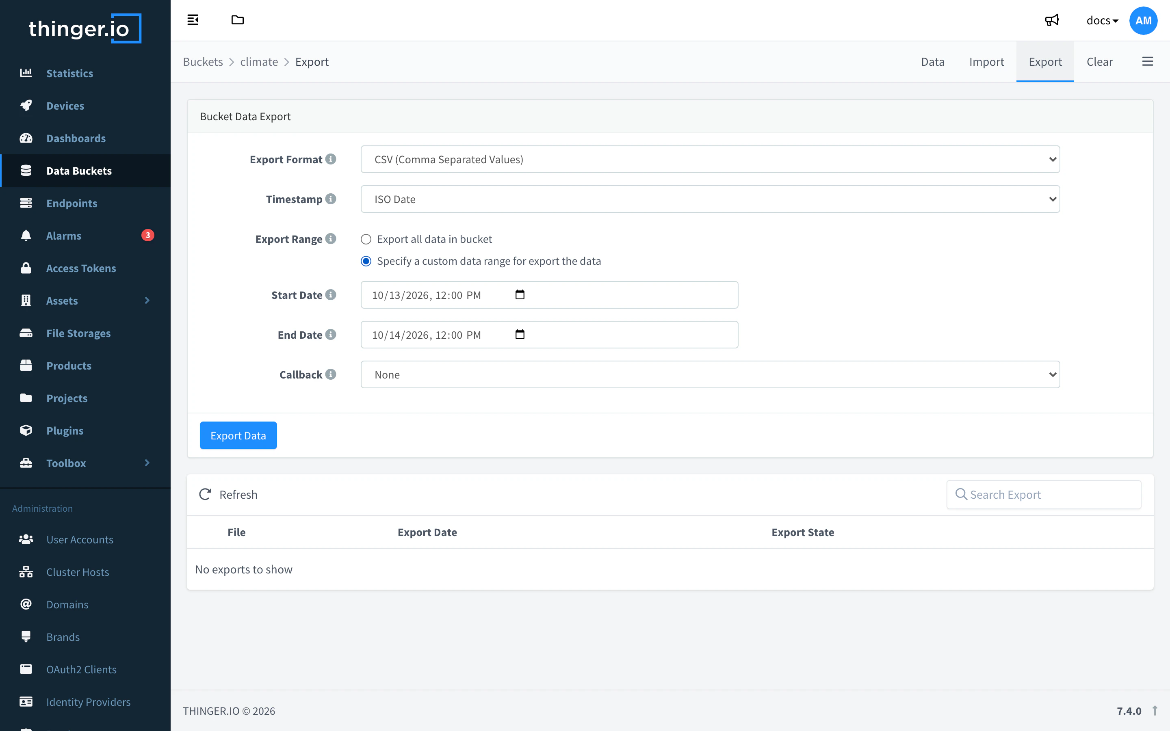Click the Export Format info icon
Viewport: 1170px width, 731px height.
[x=331, y=159]
